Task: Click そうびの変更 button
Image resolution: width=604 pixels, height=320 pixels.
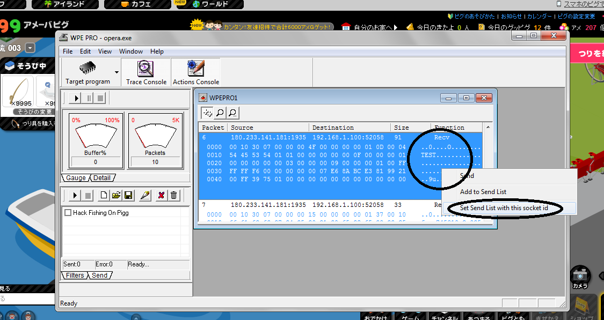Action: pos(33,111)
